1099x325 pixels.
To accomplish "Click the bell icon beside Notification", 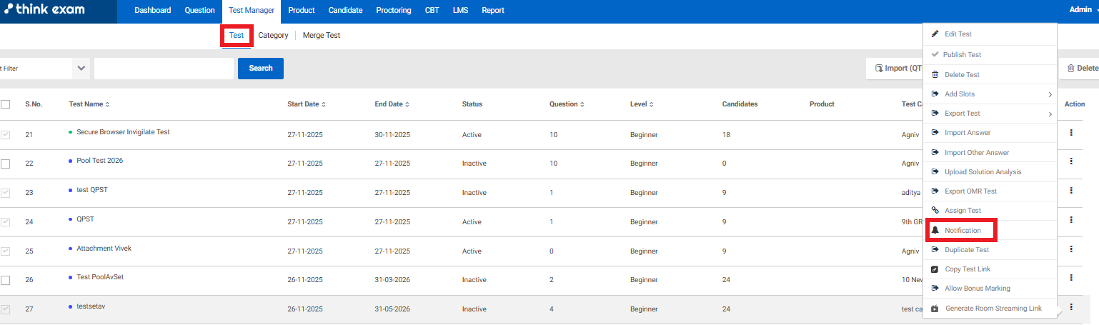I will pos(935,231).
